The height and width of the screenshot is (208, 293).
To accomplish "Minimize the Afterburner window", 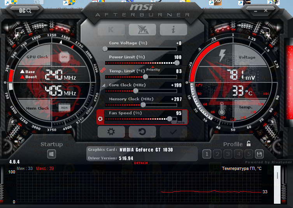I will tap(255, 11).
